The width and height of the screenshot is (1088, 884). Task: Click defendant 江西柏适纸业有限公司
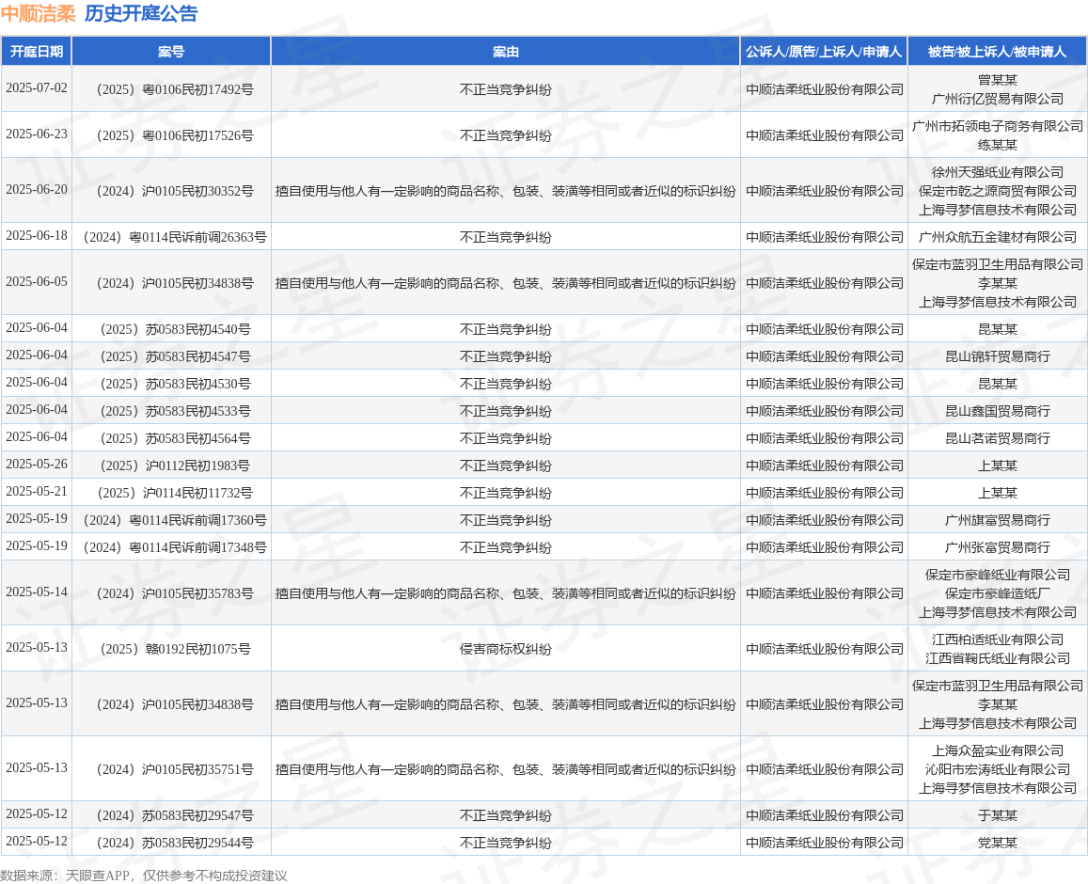click(997, 639)
